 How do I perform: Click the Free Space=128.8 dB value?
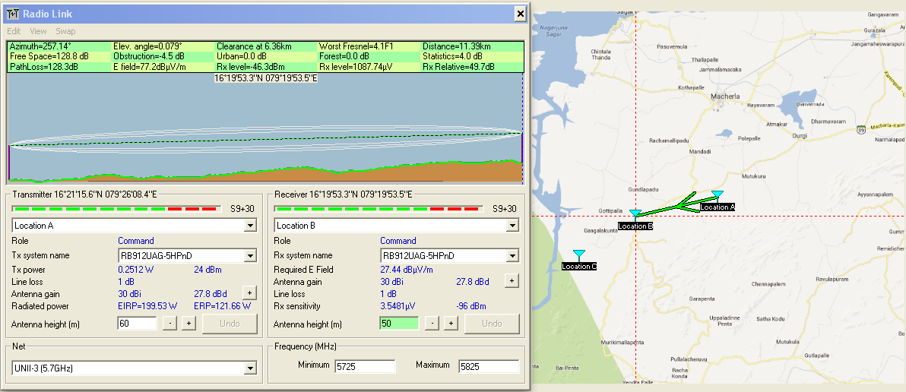tap(49, 56)
